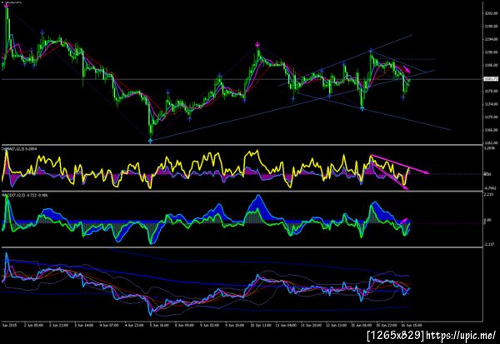Click the 2.219 MACD scale value
Viewport: 500px width, 344px height.
click(489, 194)
